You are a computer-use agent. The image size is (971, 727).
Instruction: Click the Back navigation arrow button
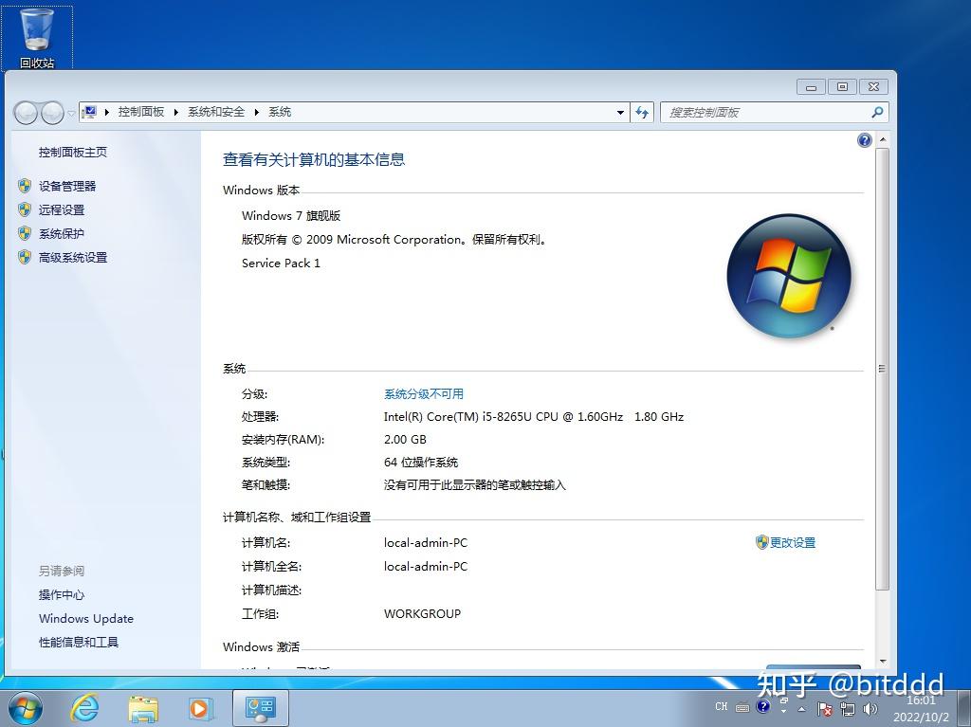point(26,113)
